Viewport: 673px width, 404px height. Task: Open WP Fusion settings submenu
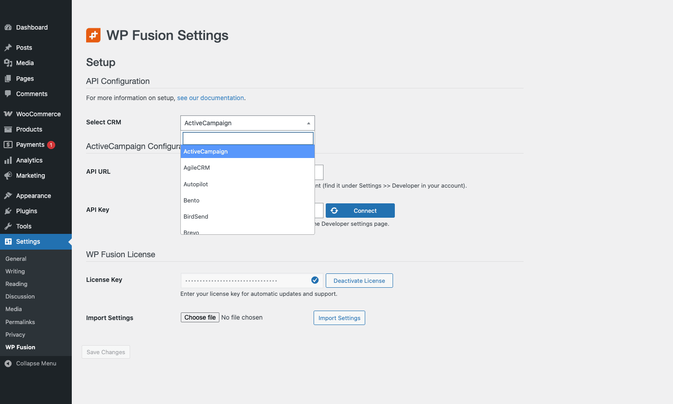(20, 347)
